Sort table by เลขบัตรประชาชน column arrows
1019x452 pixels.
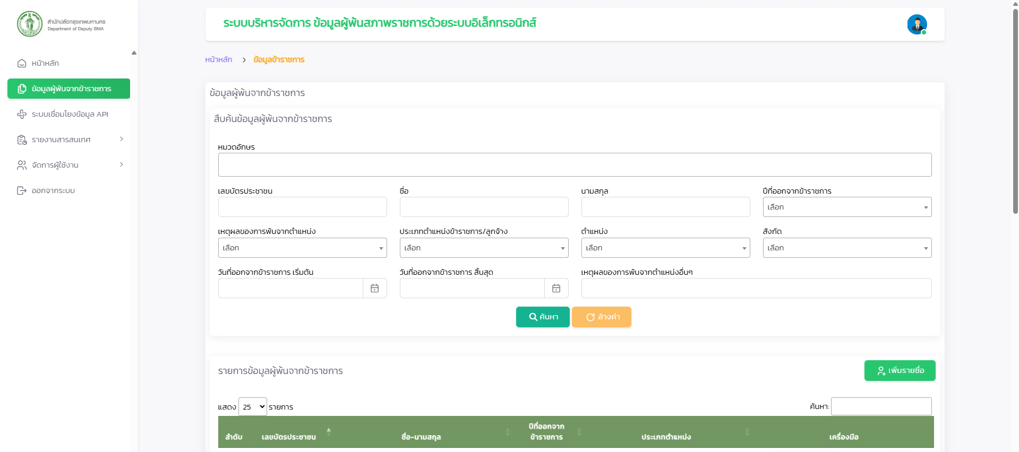click(x=329, y=432)
